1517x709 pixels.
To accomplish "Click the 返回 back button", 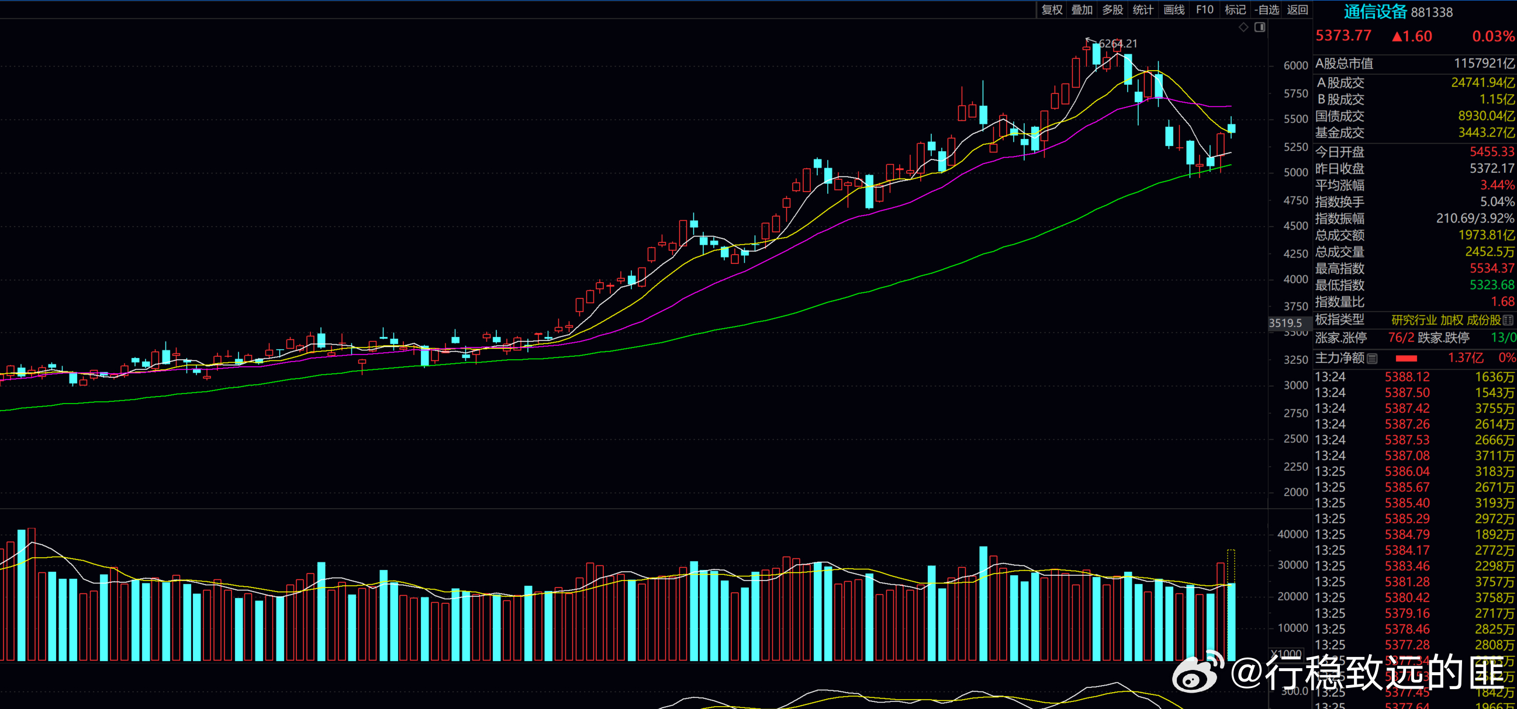I will click(1297, 9).
